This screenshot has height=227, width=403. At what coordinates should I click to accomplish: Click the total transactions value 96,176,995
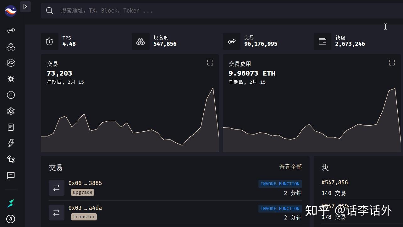tap(261, 44)
